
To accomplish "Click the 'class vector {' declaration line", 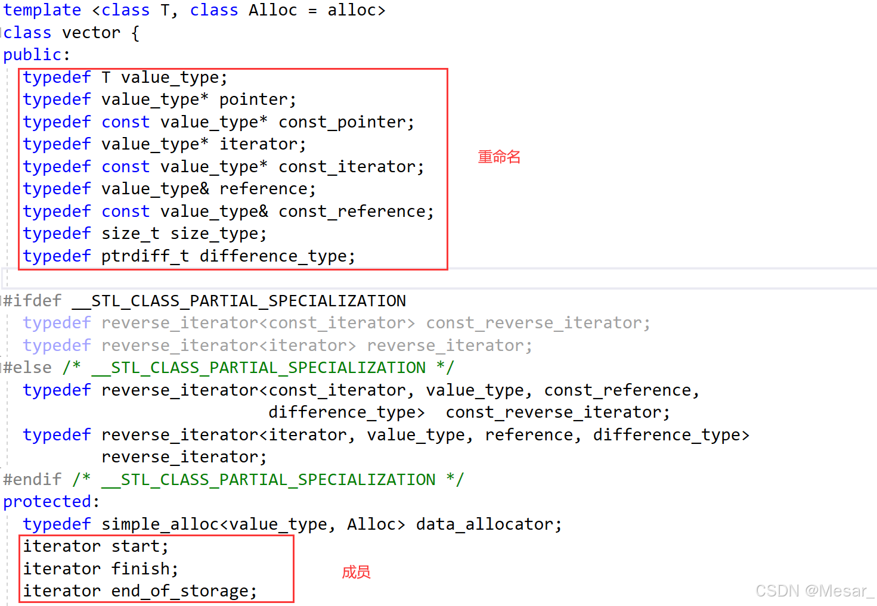I will point(72,33).
